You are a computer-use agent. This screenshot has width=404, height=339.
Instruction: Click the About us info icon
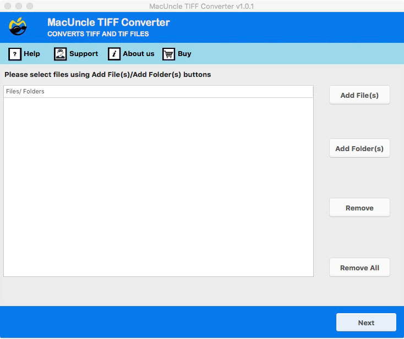pos(114,54)
